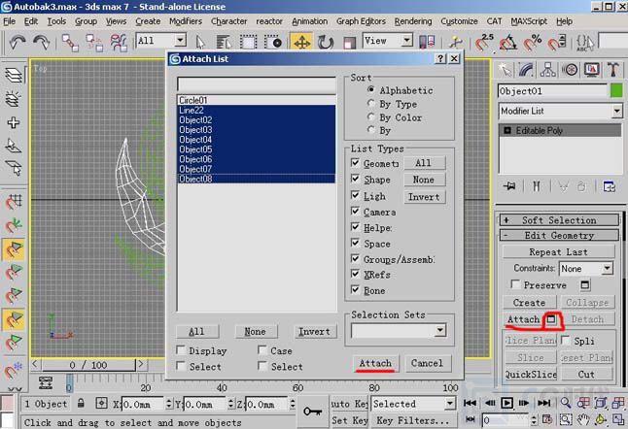628x429 pixels.
Task: Click Invert button under List Types
Action: point(424,197)
